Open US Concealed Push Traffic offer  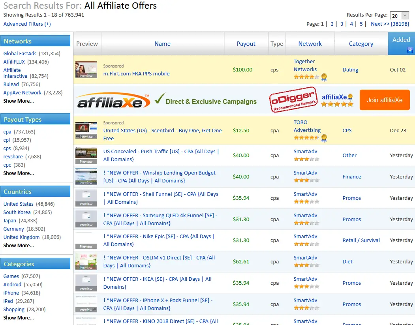[x=161, y=155]
